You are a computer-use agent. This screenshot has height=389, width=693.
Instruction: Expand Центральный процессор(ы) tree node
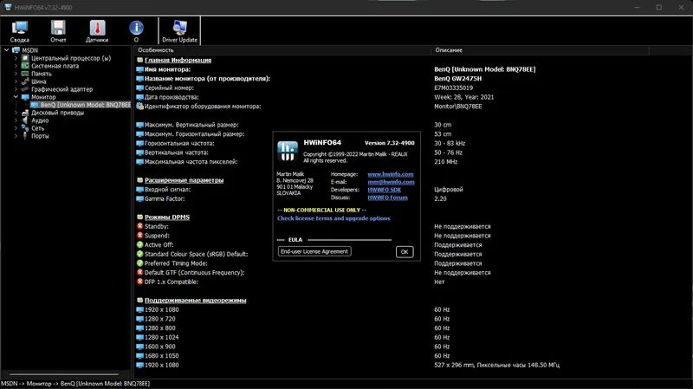tap(16, 58)
